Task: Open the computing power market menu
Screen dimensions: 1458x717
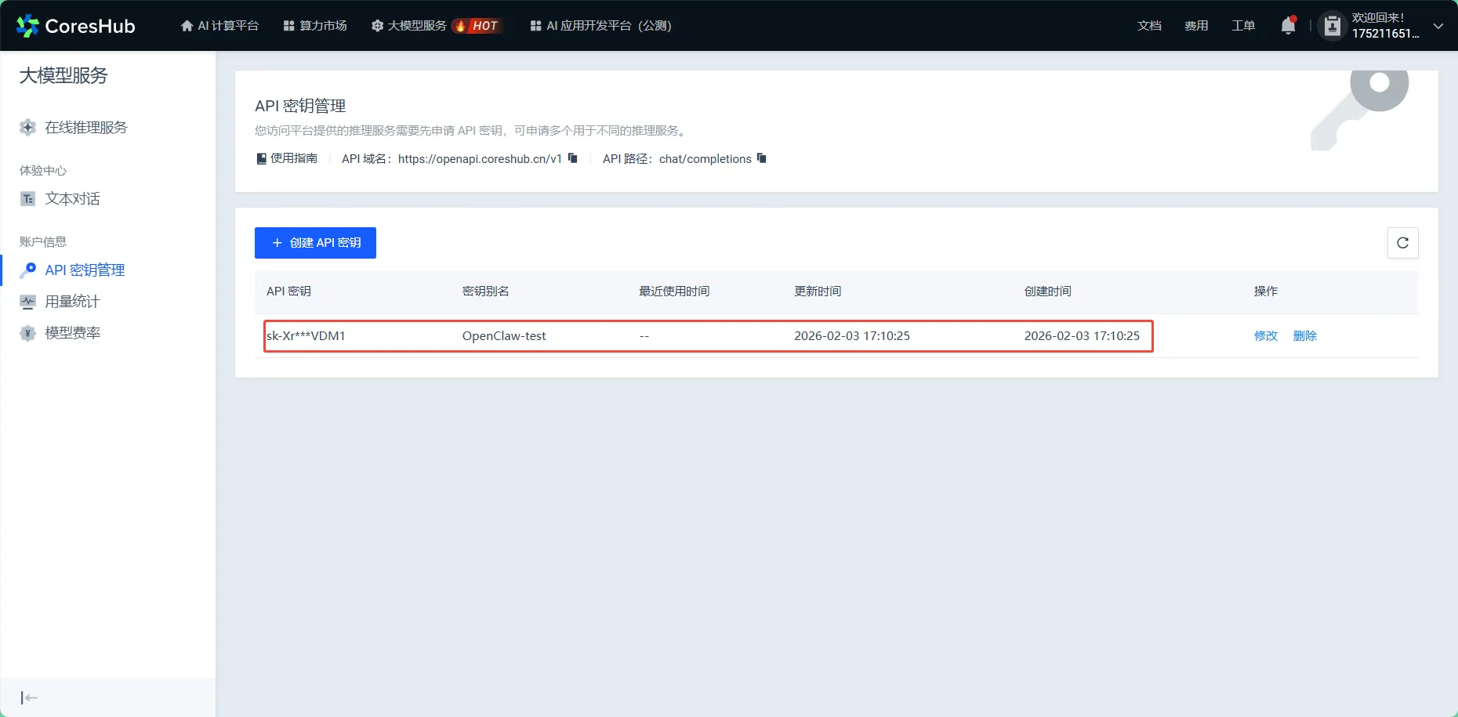Action: pyautogui.click(x=315, y=26)
